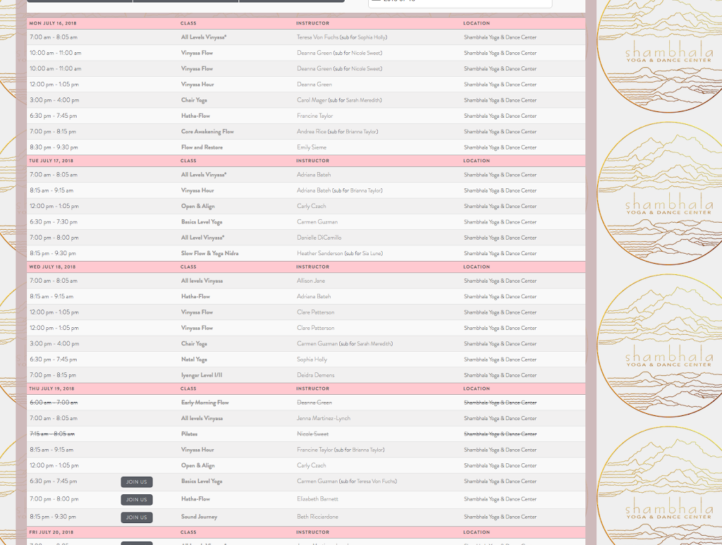Open cancelled Early Morning Flow class
722x545 pixels.
click(x=204, y=403)
